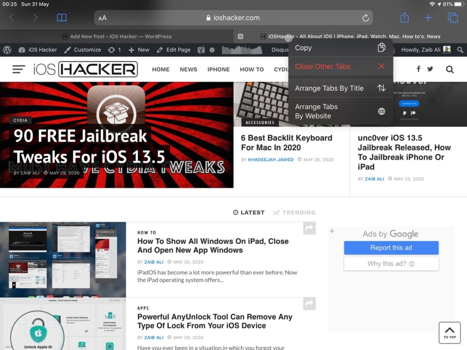Select Close Other Tabs menu entry
467x350 pixels.
coord(341,67)
